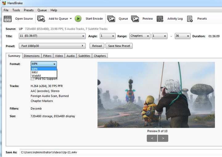Open the Tools menu
Screen dimensions: 222x157
(x=16, y=10)
